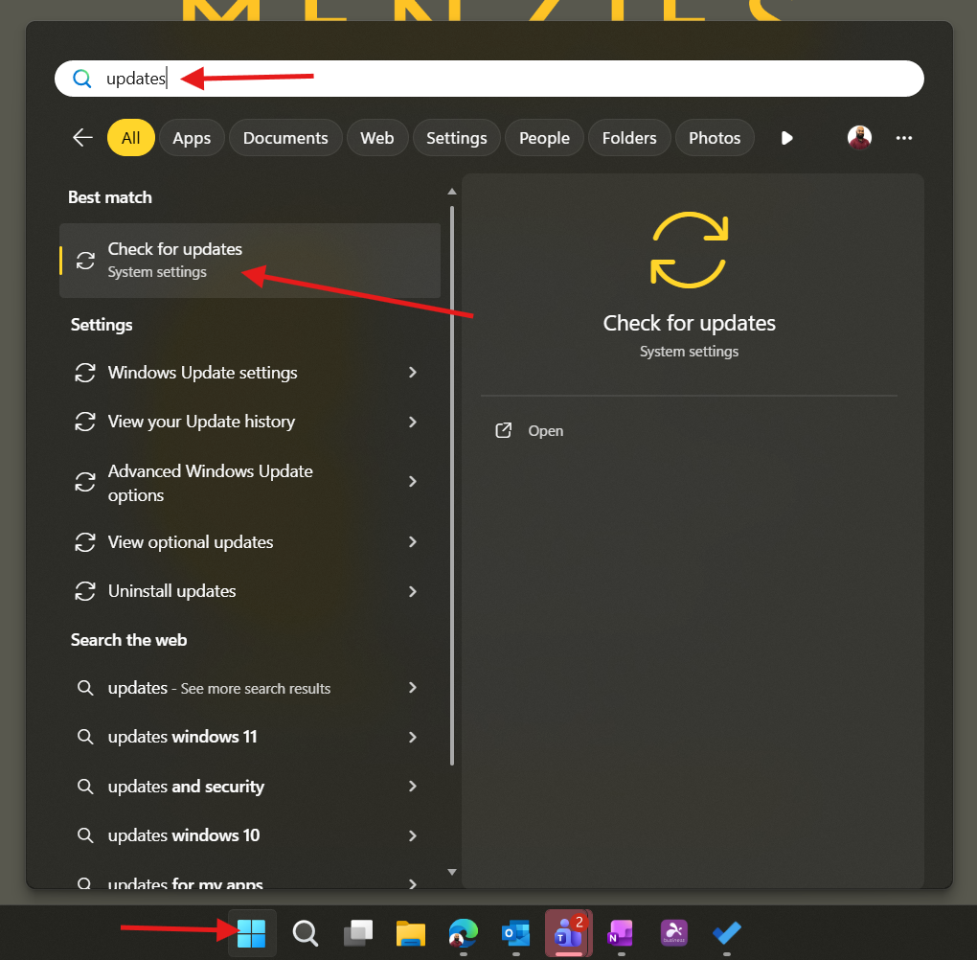Viewport: 977px width, 960px height.
Task: Switch to Microsoft Teams in taskbar
Action: pyautogui.click(x=569, y=932)
